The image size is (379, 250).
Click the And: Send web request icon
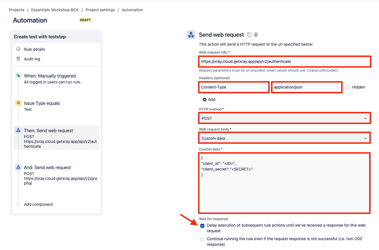point(18,167)
